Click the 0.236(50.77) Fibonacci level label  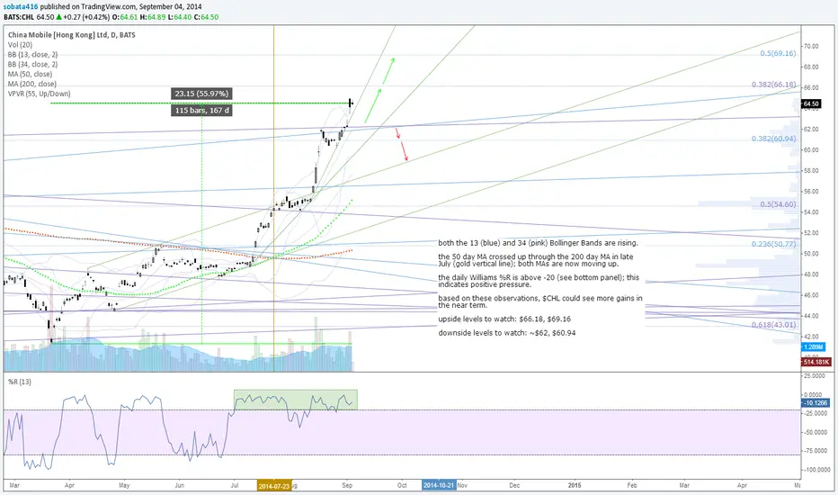tap(773, 244)
